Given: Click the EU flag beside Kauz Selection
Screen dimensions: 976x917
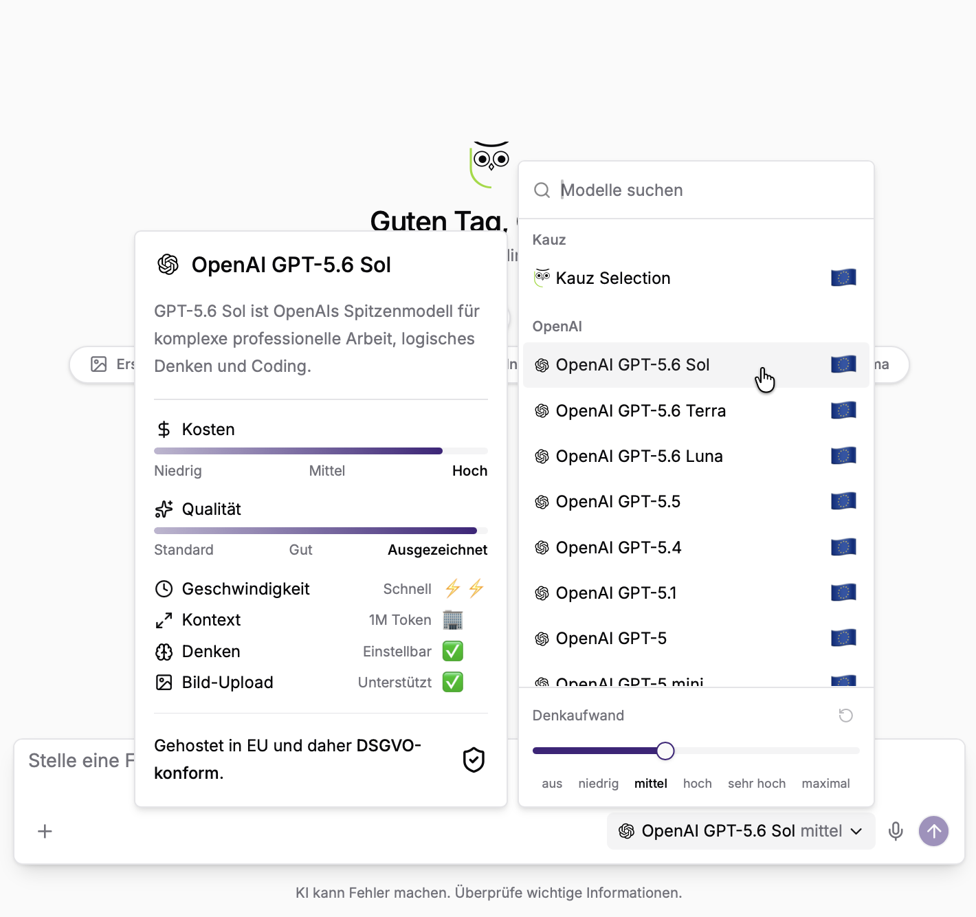Looking at the screenshot, I should click(x=843, y=278).
